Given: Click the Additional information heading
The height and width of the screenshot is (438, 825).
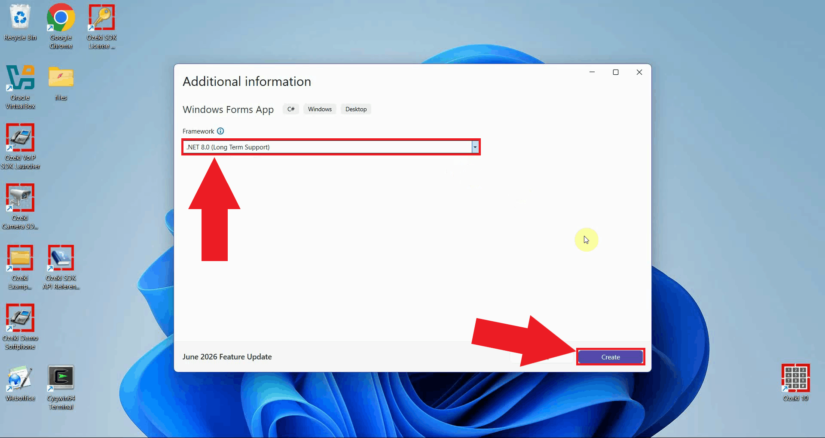Looking at the screenshot, I should [x=247, y=82].
